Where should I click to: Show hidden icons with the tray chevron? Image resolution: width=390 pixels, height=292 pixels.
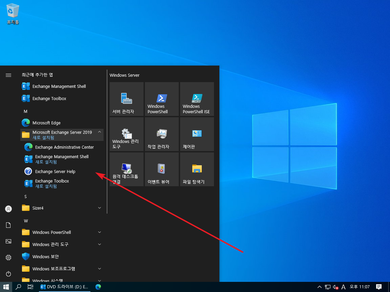click(320, 287)
